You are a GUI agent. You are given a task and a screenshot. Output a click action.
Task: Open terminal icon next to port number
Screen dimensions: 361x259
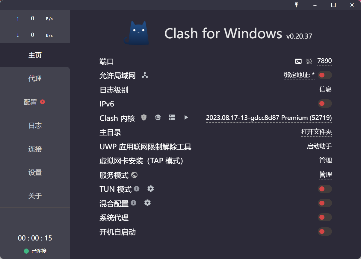[298, 61]
